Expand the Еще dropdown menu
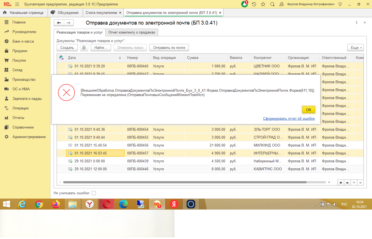Image resolution: width=372 pixels, height=239 pixels. tap(355, 47)
